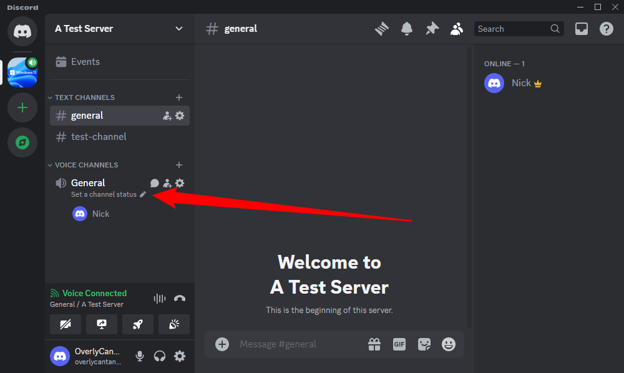624x373 pixels.
Task: Click the general channel title in header
Action: pyautogui.click(x=240, y=29)
